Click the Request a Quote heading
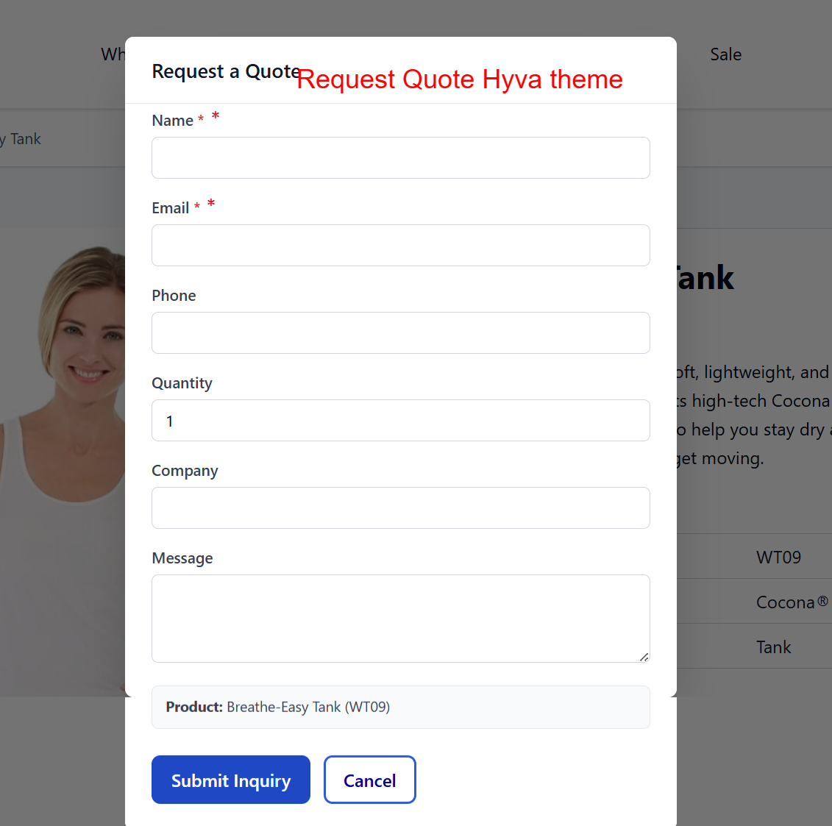Viewport: 832px width, 826px height. click(x=226, y=71)
